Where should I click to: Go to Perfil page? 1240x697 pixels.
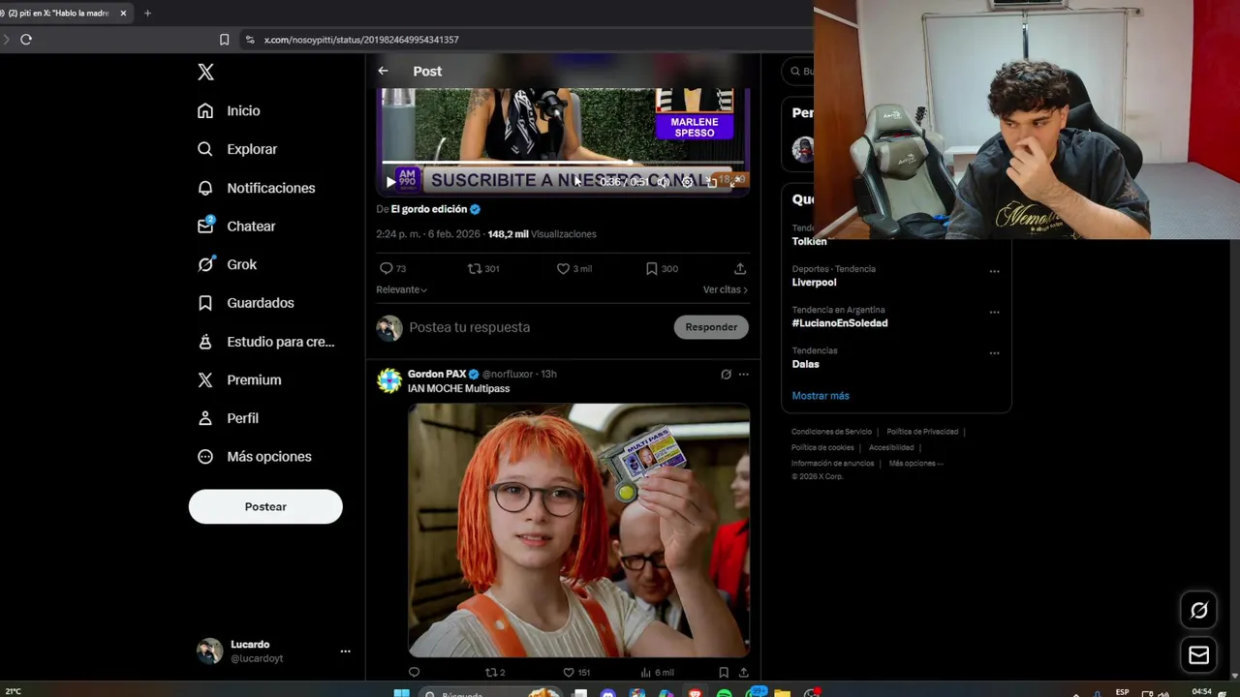click(x=228, y=418)
